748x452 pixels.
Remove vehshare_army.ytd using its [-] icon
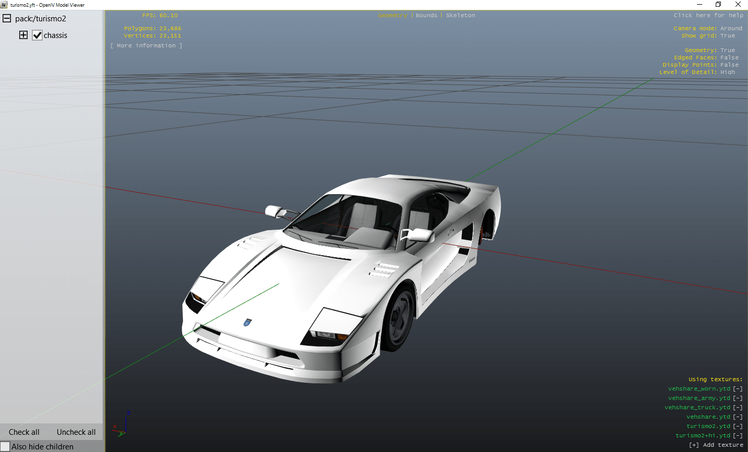(738, 398)
